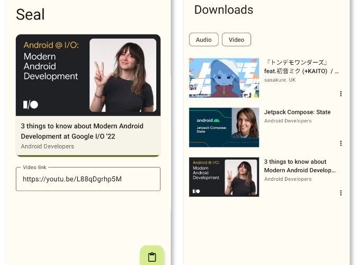The width and height of the screenshot is (358, 265).
Task: Open more options for Modern Android Develop… download
Action: pyautogui.click(x=341, y=193)
